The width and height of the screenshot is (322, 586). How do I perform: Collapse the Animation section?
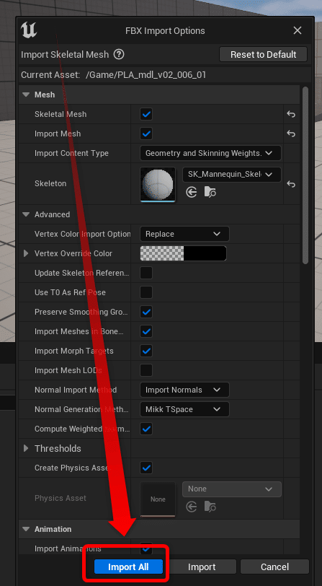[x=26, y=529]
